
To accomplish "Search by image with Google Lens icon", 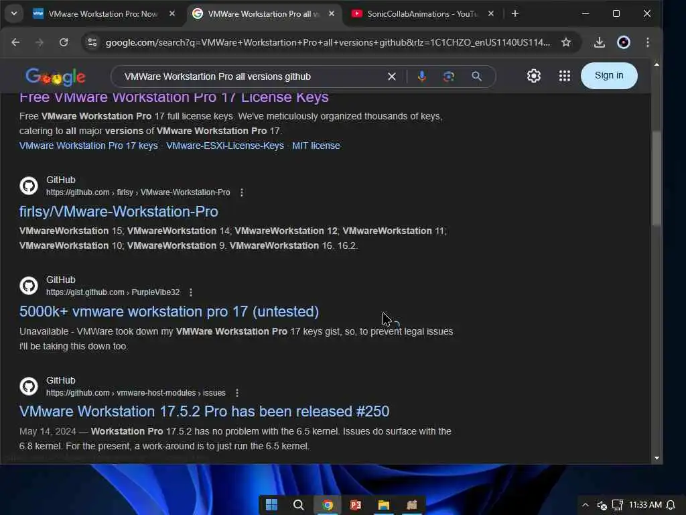I will (x=448, y=76).
